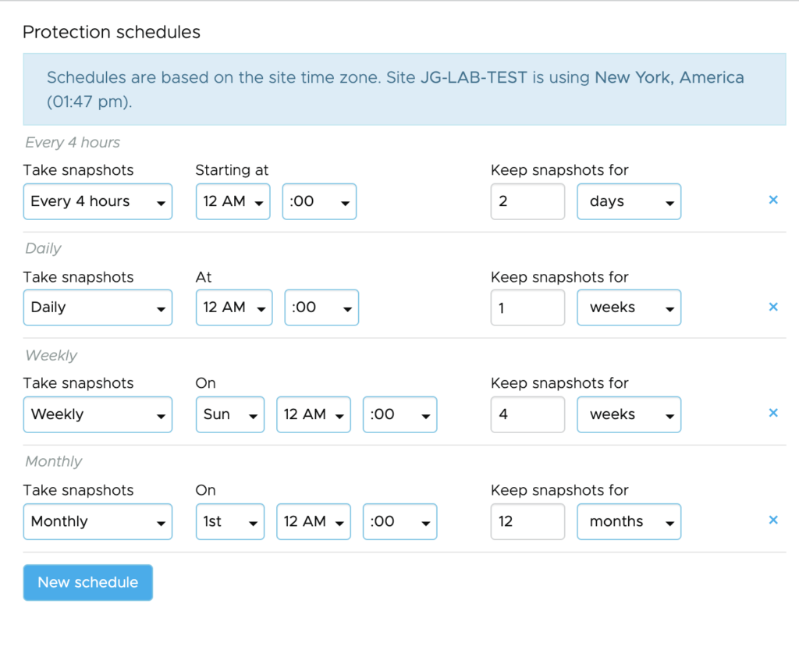
Task: Open the minutes dropdown in Every 4 hours row
Action: [319, 201]
